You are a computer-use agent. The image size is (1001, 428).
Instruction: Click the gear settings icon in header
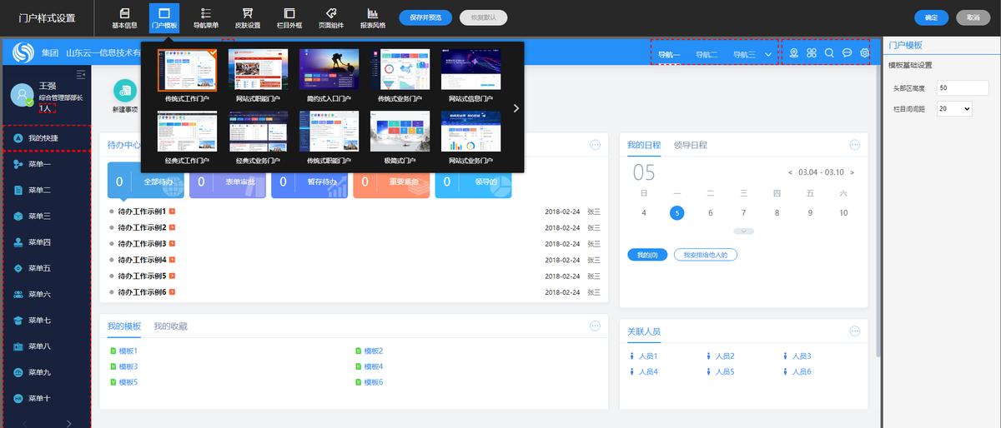pyautogui.click(x=865, y=53)
